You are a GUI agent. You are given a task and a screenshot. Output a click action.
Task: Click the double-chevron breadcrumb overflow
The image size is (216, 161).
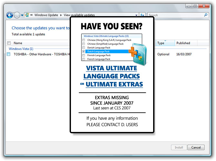[x=31, y=15]
